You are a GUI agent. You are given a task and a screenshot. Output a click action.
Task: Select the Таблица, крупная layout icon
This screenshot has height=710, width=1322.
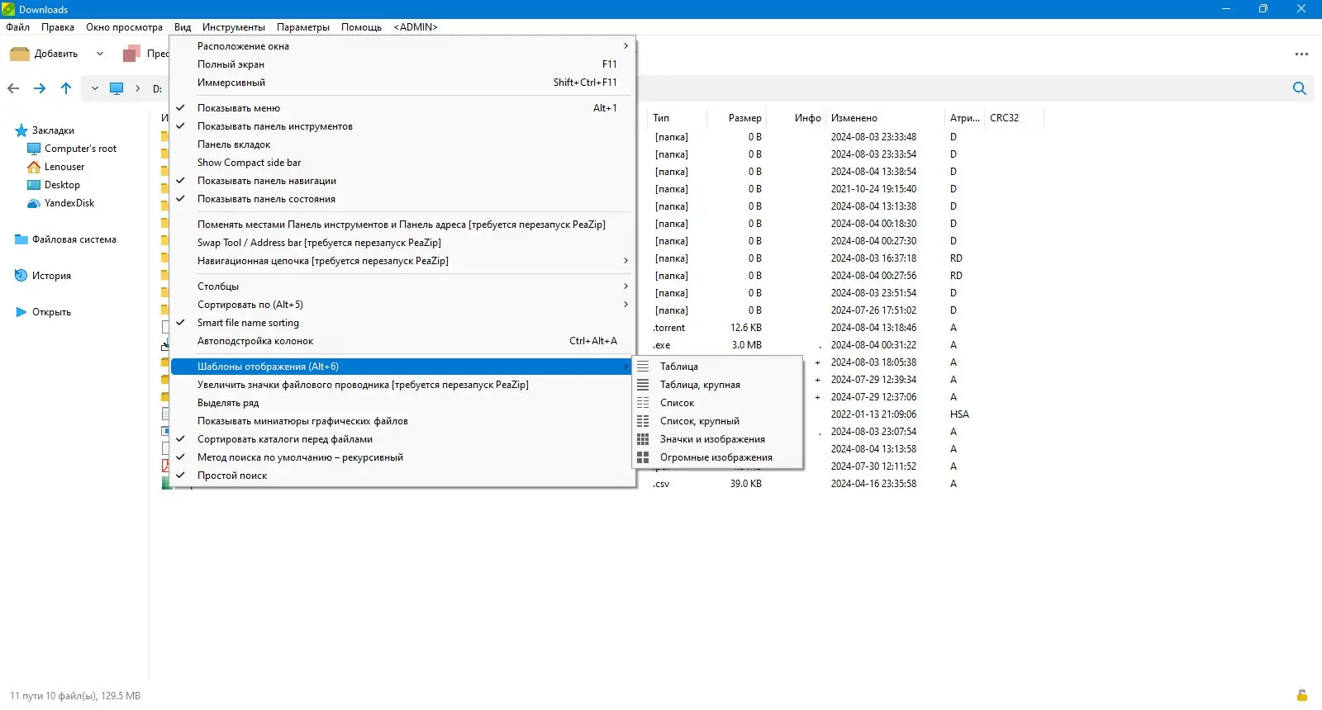click(x=643, y=385)
